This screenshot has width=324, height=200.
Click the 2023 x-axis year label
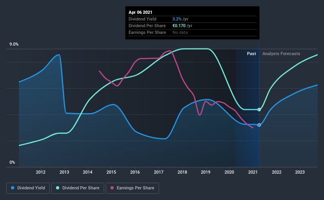300,172
